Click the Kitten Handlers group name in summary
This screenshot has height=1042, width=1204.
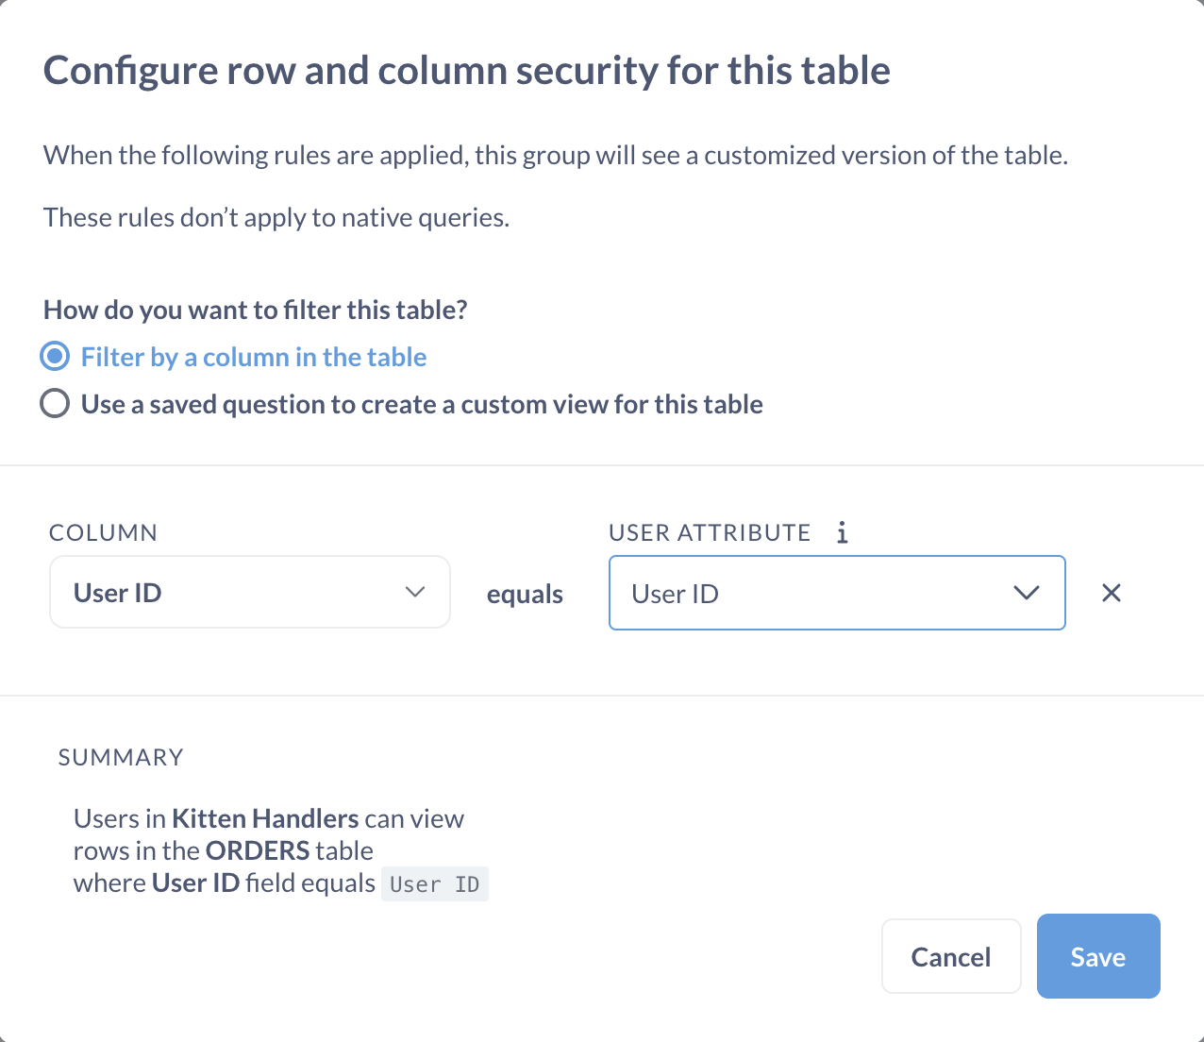click(x=265, y=818)
